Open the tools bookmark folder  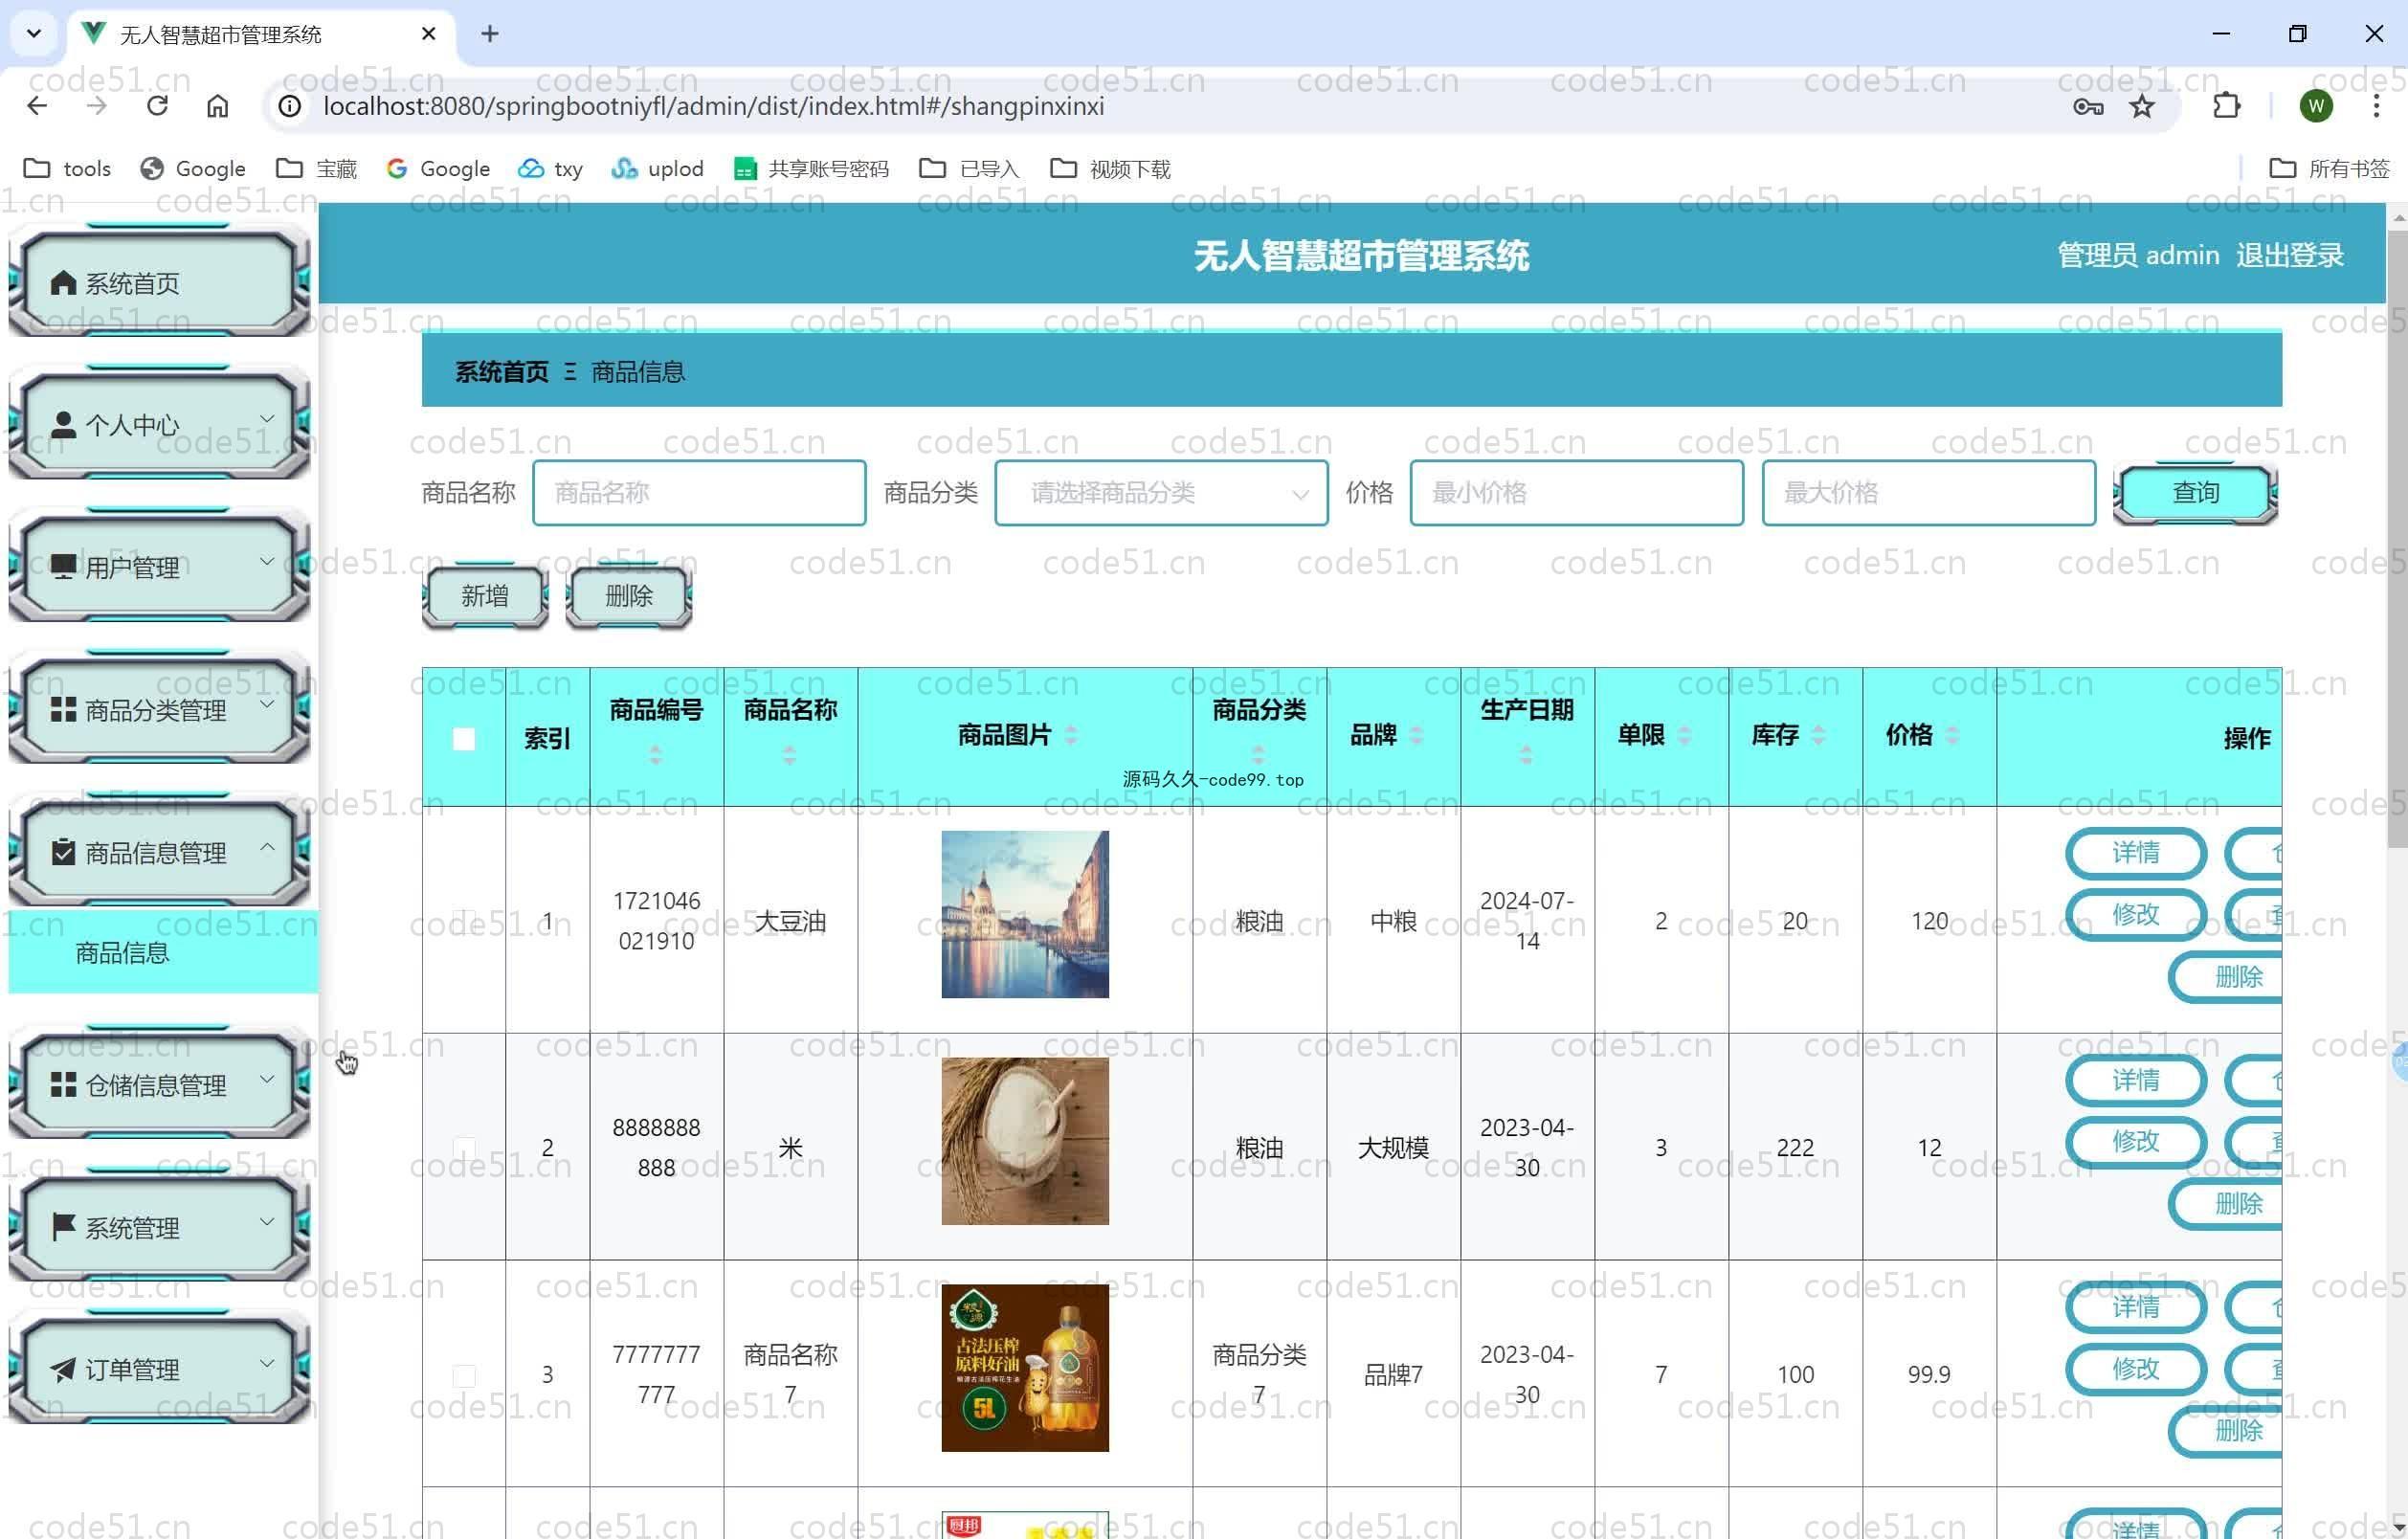coord(67,168)
